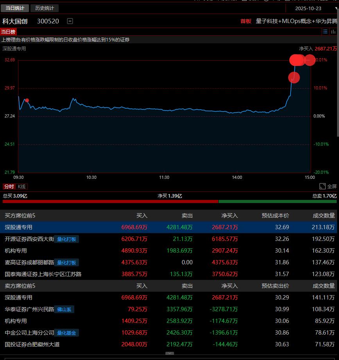Select the row 中金公司上海分公司
This screenshot has height=360, width=339.
click(x=169, y=333)
